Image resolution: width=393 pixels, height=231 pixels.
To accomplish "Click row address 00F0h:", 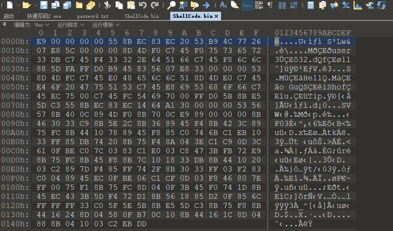I will coord(15,178).
